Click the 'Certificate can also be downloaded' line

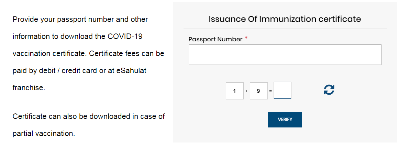click(x=89, y=117)
